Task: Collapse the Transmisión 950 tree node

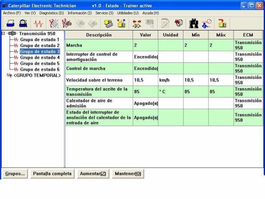Action: pyautogui.click(x=3, y=34)
